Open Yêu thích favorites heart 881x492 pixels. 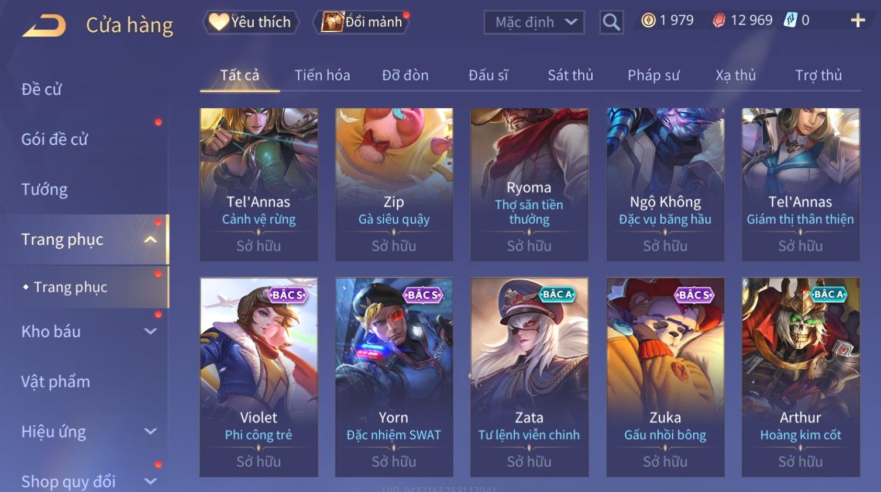pos(252,22)
